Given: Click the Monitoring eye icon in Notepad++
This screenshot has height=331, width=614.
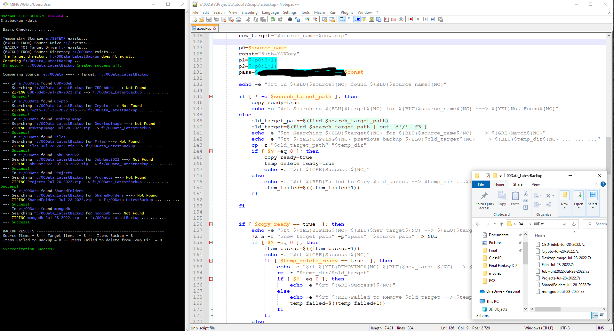Looking at the screenshot, I should tap(401, 19).
